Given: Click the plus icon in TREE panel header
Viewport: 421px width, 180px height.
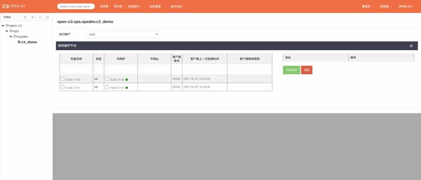Looking at the screenshot, I should point(33,17).
